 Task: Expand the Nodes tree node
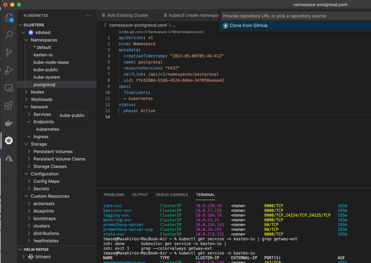click(x=26, y=92)
